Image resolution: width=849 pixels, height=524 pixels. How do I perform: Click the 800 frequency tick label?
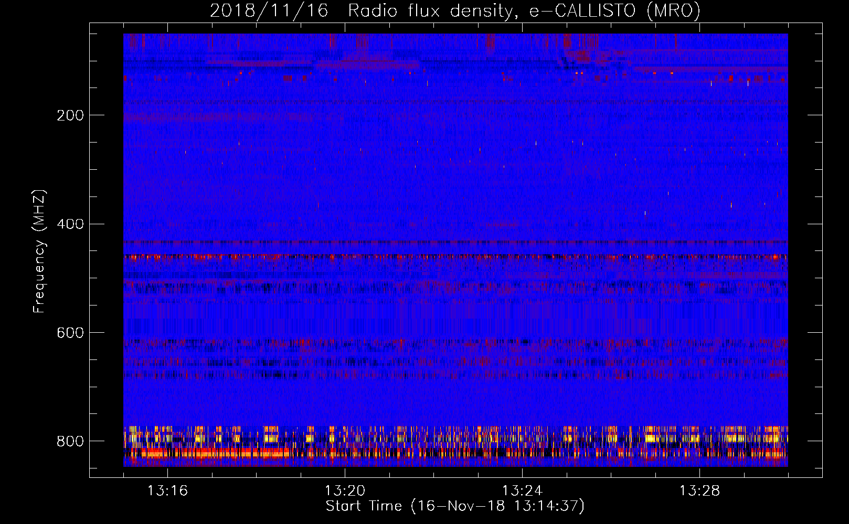[70, 441]
